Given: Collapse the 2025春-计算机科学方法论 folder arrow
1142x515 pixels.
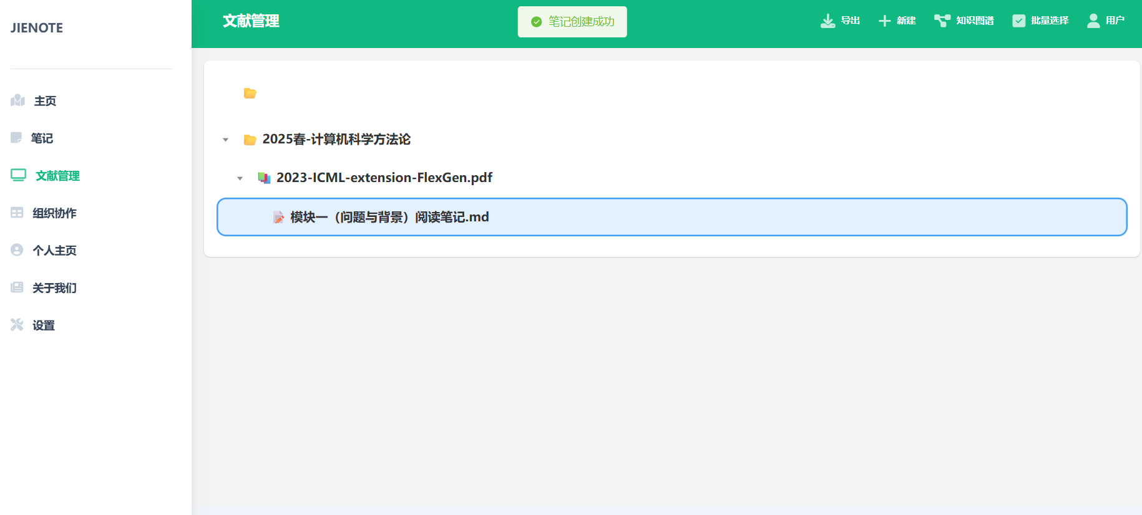Looking at the screenshot, I should [226, 140].
